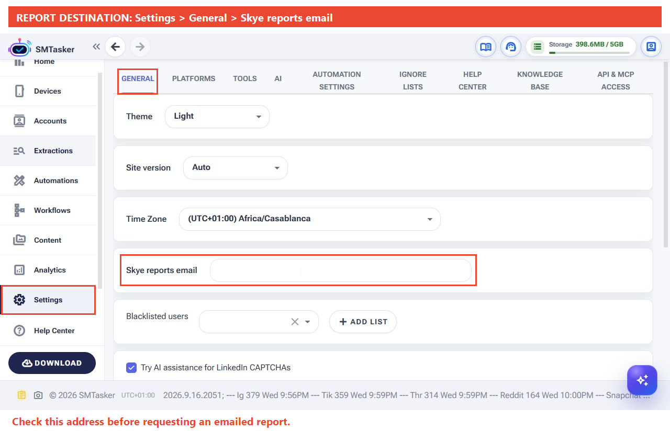
Task: Open the KNOWLEDGE BASE tab
Action: (540, 81)
